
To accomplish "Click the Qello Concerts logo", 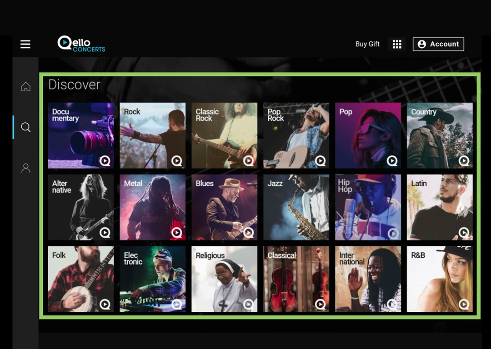I will pos(81,44).
